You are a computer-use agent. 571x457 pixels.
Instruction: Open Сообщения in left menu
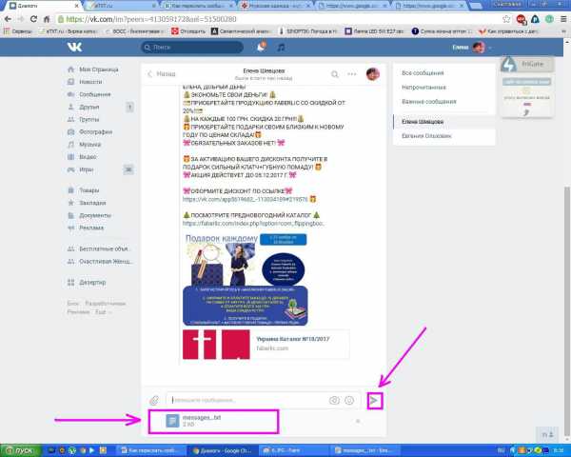[94, 94]
